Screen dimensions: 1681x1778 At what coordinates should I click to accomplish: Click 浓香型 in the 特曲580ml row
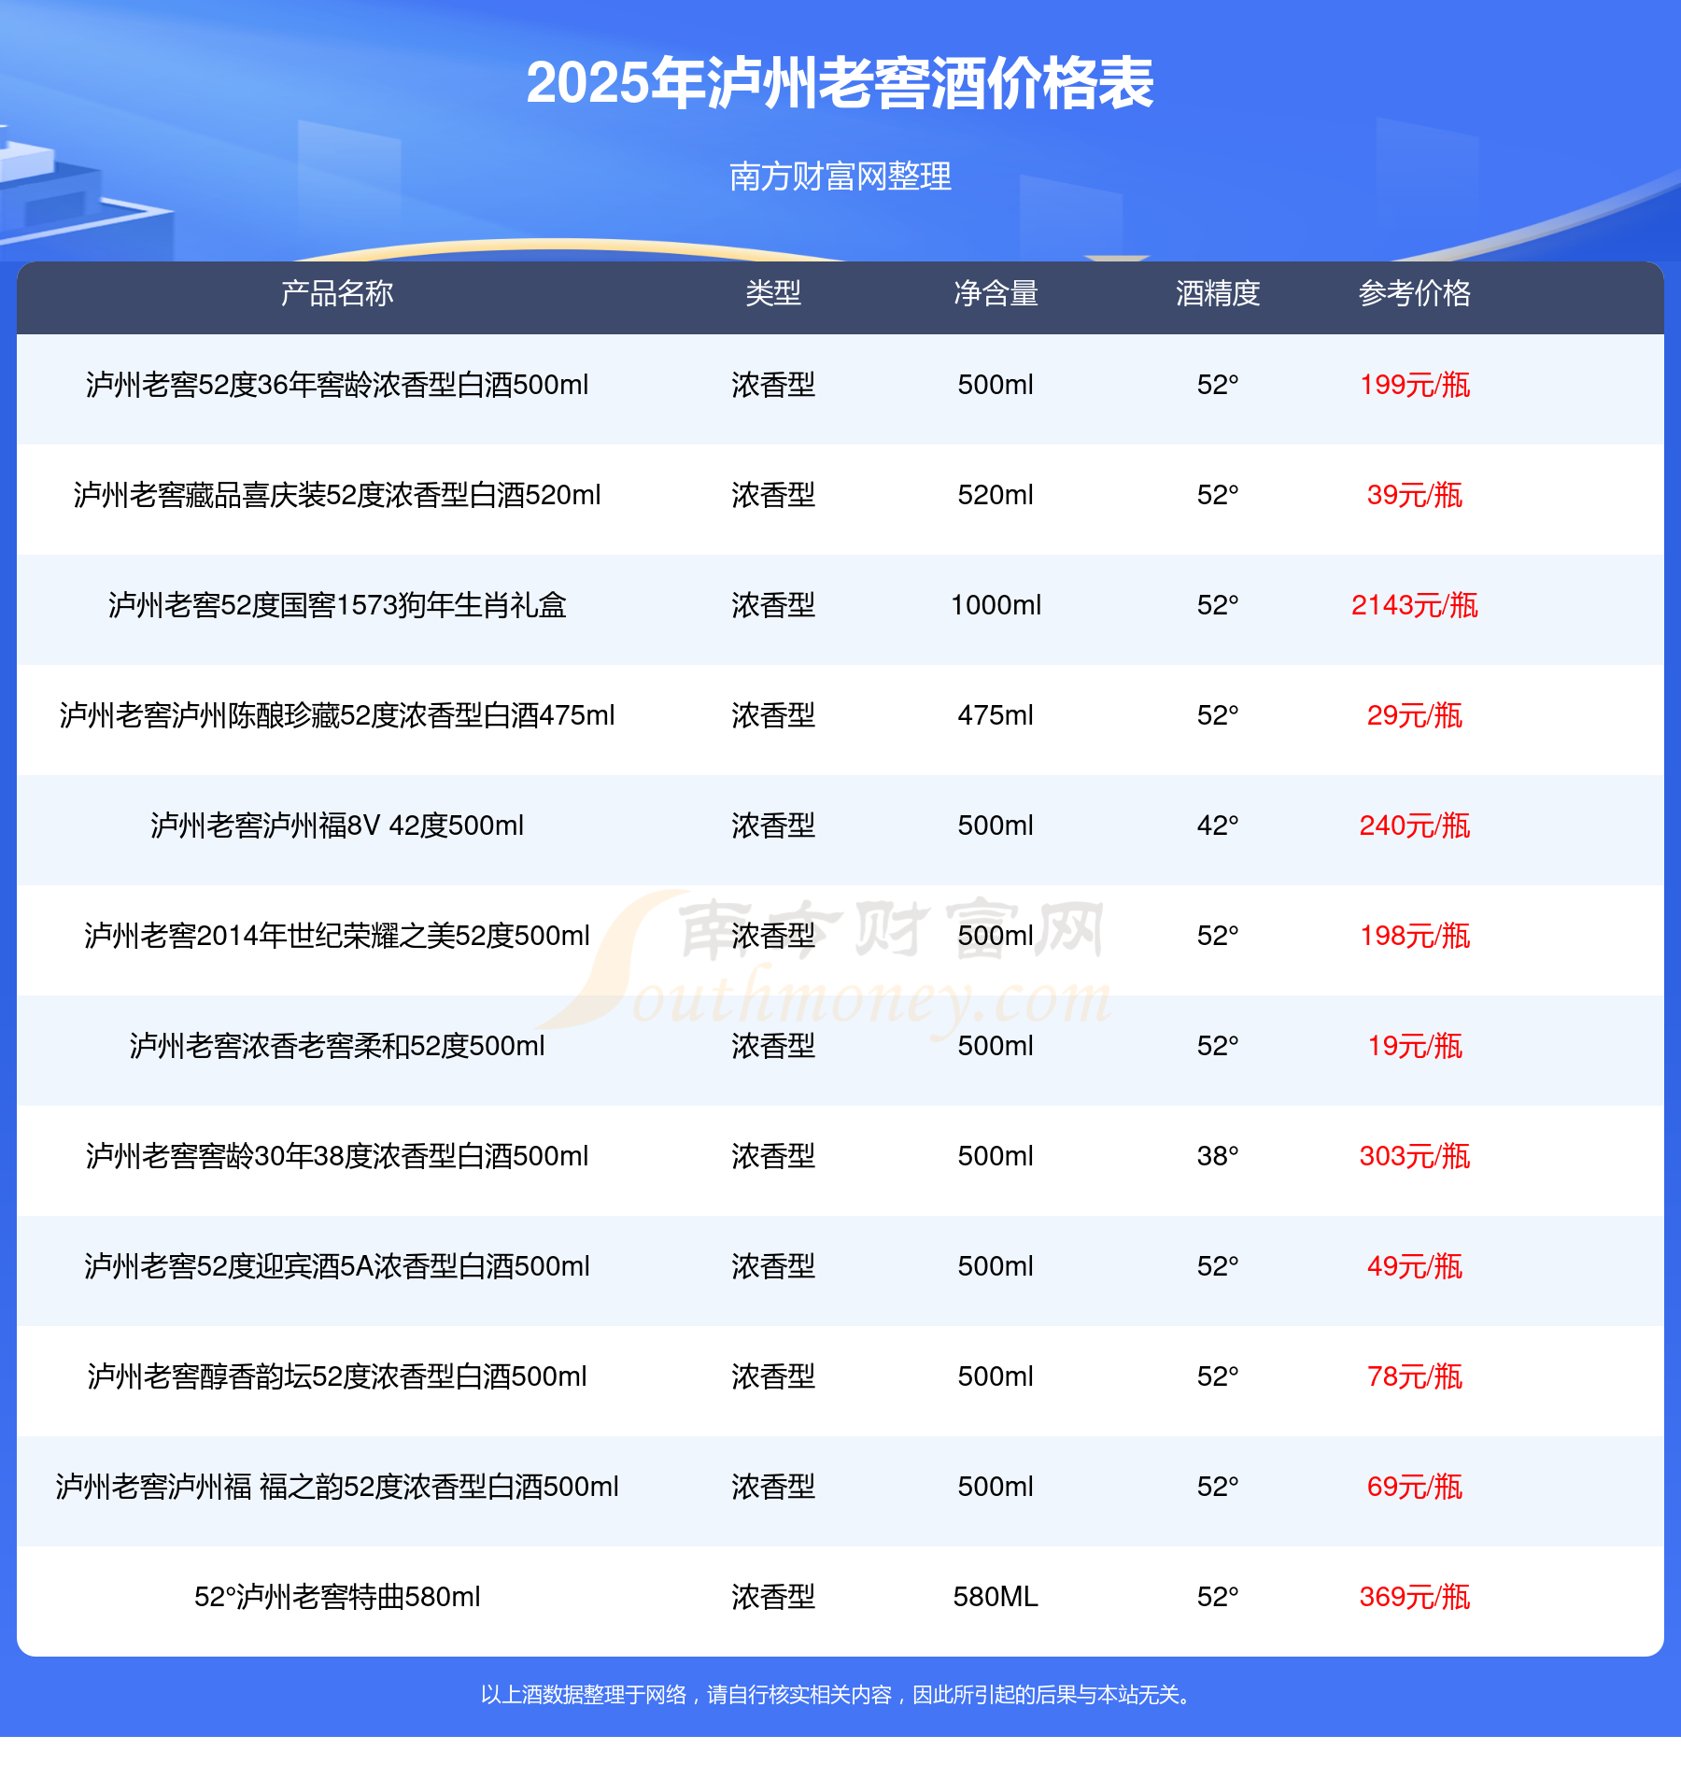773,1597
